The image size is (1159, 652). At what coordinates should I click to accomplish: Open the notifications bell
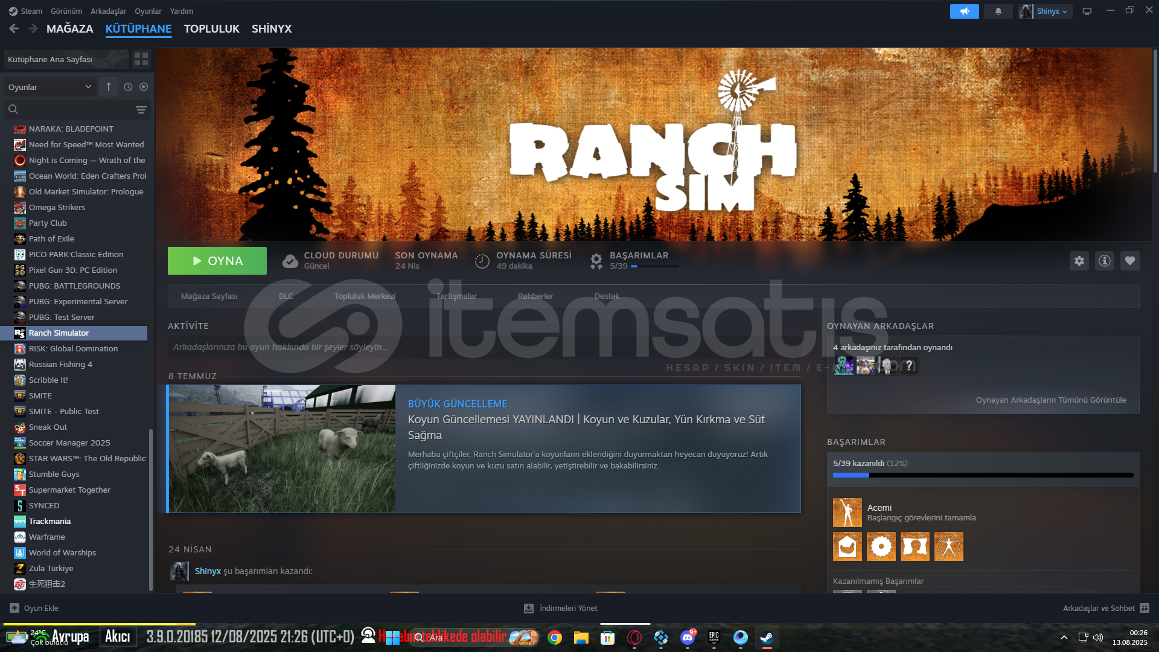tap(998, 11)
